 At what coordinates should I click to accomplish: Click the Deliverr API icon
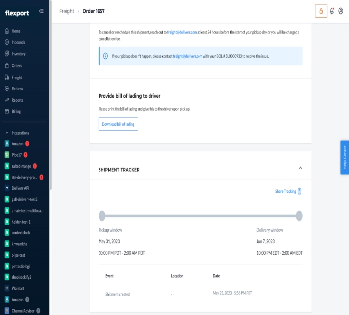coord(7,188)
